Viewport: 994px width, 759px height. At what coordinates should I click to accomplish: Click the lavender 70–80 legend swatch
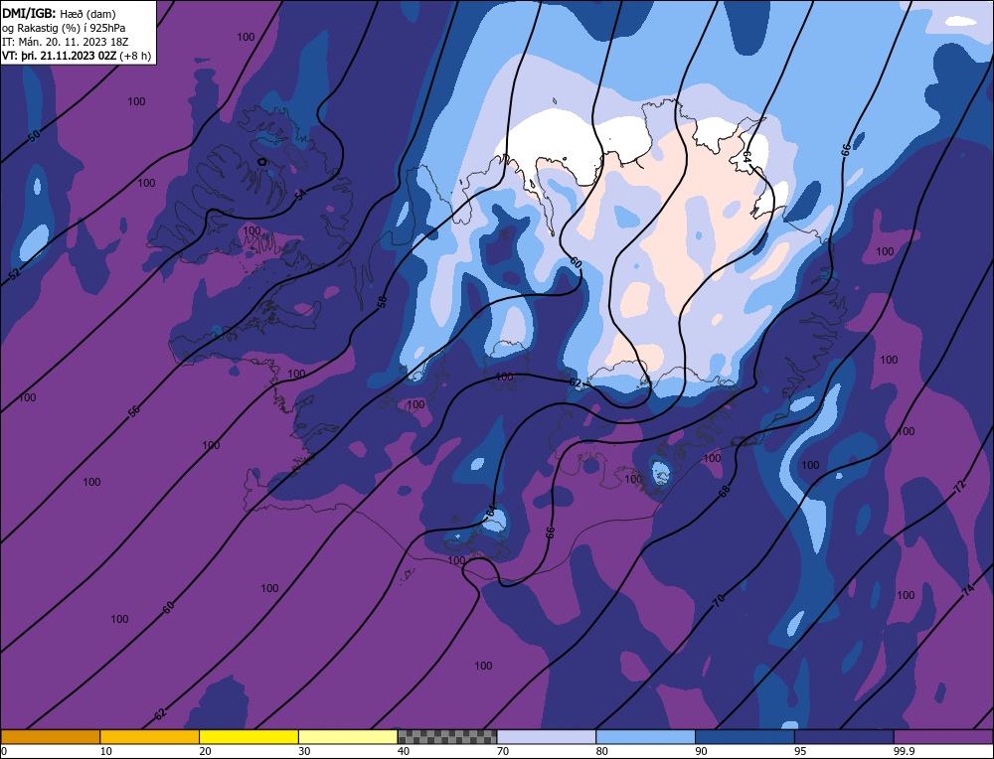pos(547,736)
